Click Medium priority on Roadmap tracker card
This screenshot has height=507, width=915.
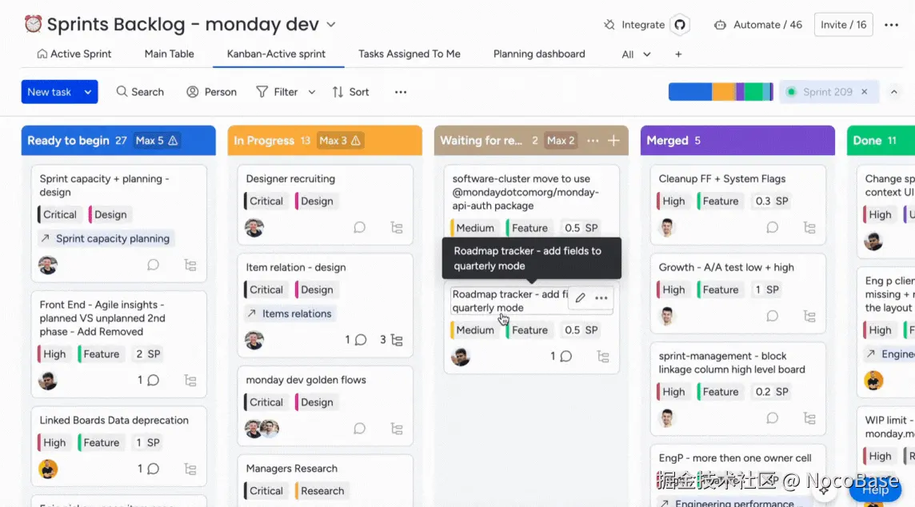click(473, 330)
